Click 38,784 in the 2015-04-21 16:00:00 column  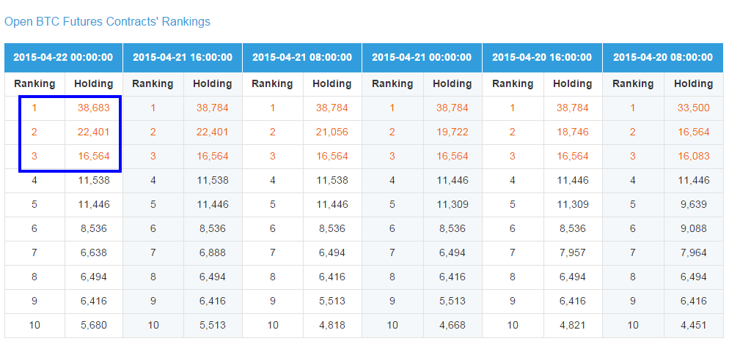point(213,108)
